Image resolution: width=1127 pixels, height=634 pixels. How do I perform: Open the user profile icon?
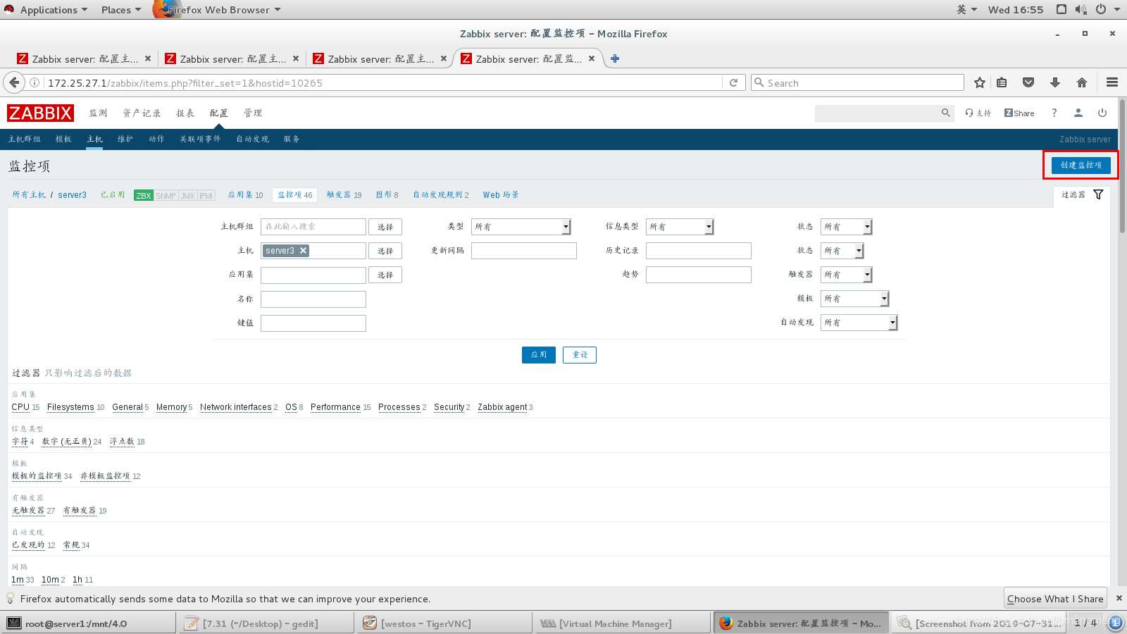(x=1078, y=113)
